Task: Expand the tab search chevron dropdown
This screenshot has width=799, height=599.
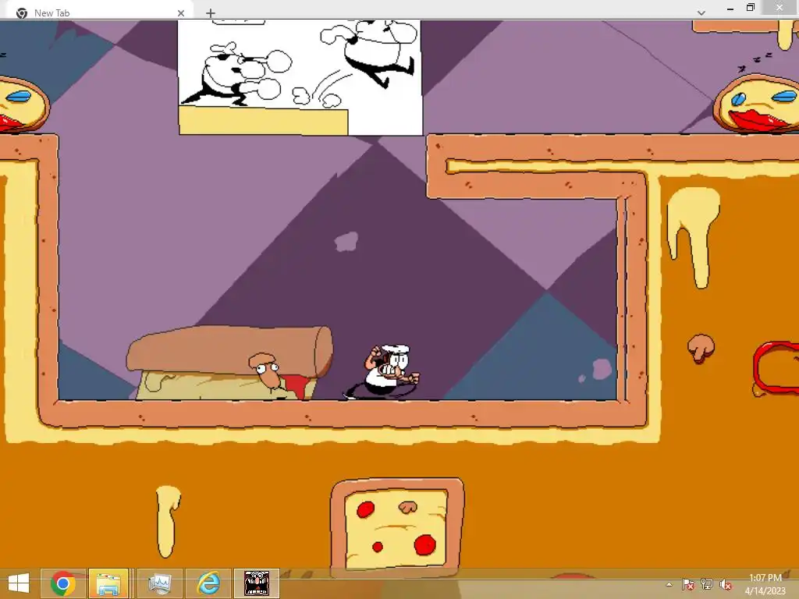Action: 701,12
